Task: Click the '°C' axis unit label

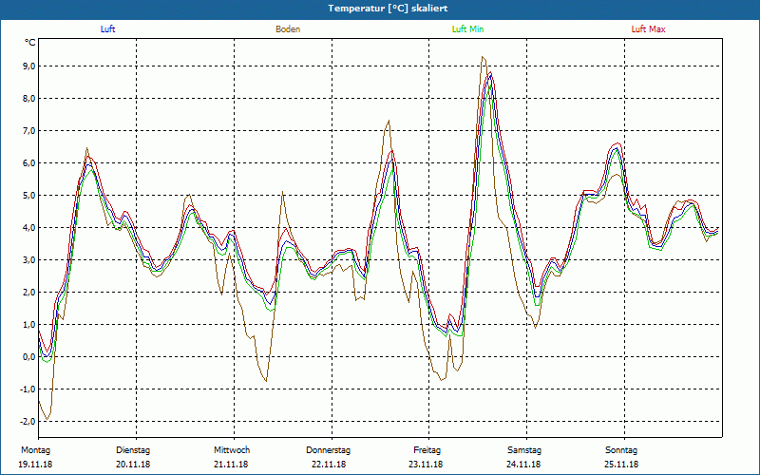Action: coord(30,43)
